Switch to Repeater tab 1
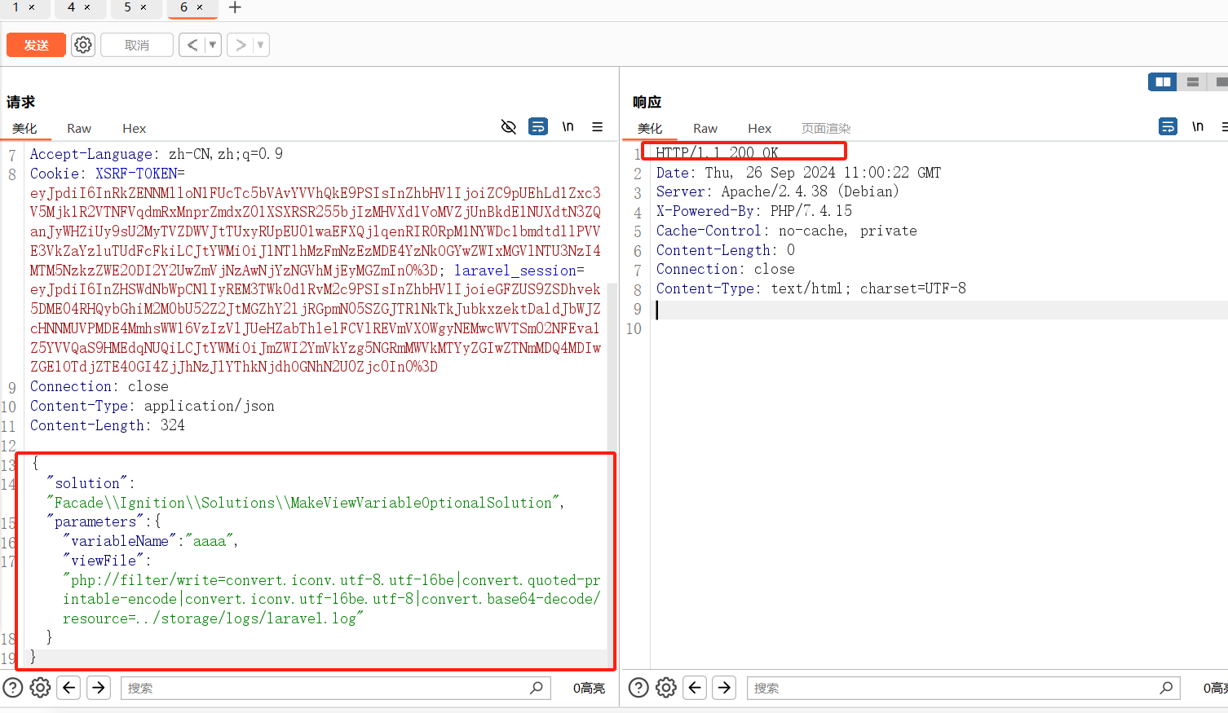 (15, 7)
